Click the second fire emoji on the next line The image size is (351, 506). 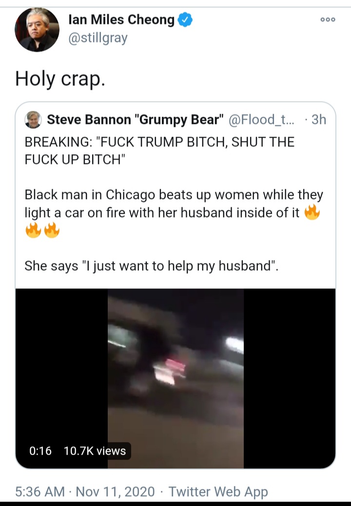pyautogui.click(x=52, y=230)
